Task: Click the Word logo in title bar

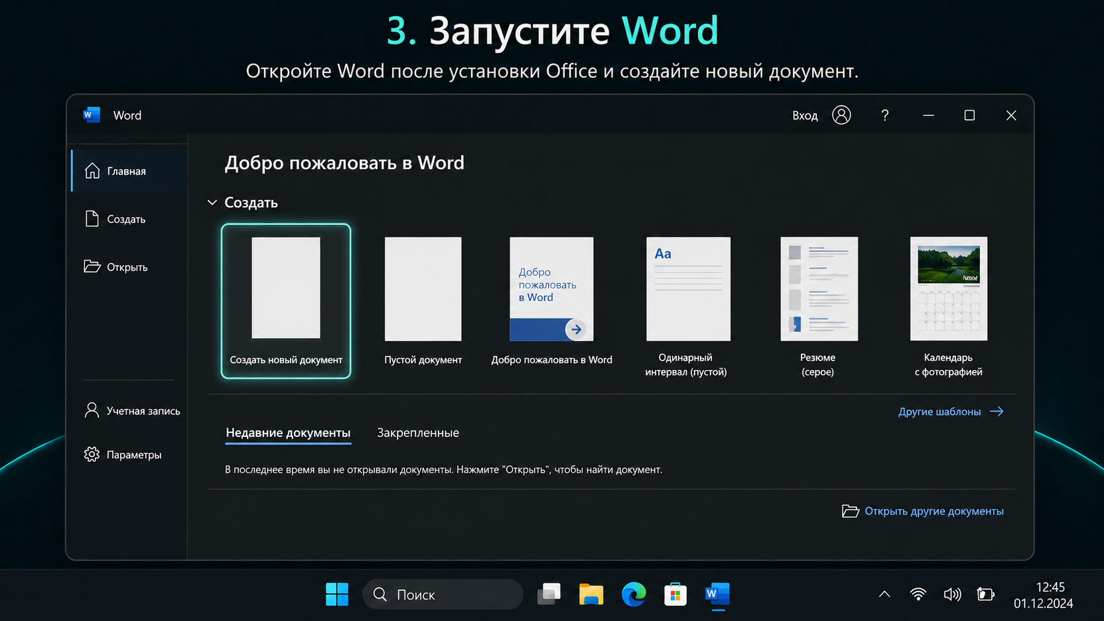Action: (92, 115)
